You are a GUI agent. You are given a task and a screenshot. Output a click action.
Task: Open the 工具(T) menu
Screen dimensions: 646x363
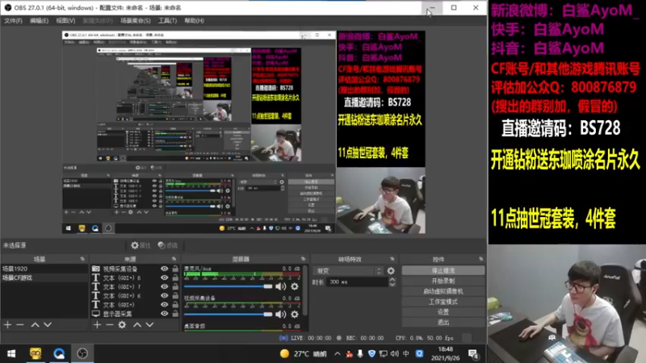pos(167,21)
